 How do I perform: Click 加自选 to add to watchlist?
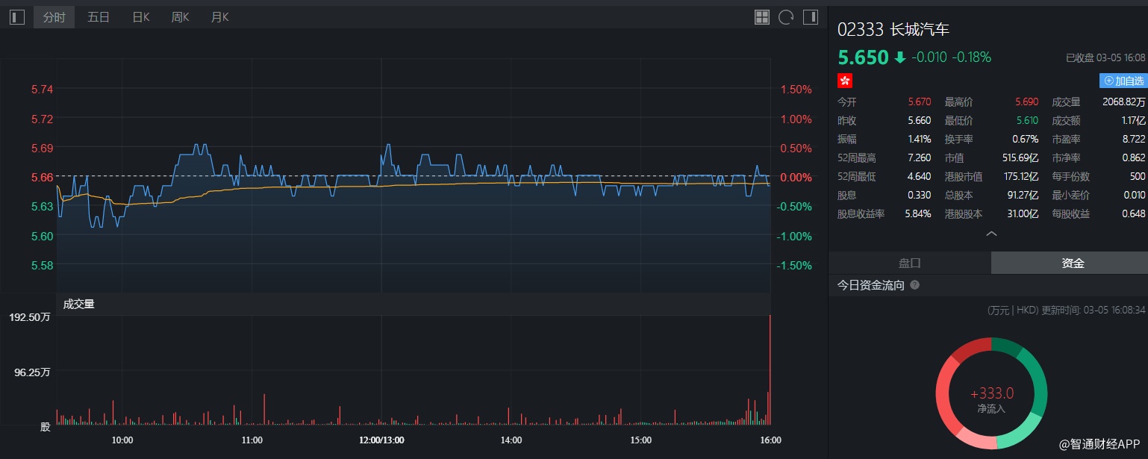[x=1123, y=81]
